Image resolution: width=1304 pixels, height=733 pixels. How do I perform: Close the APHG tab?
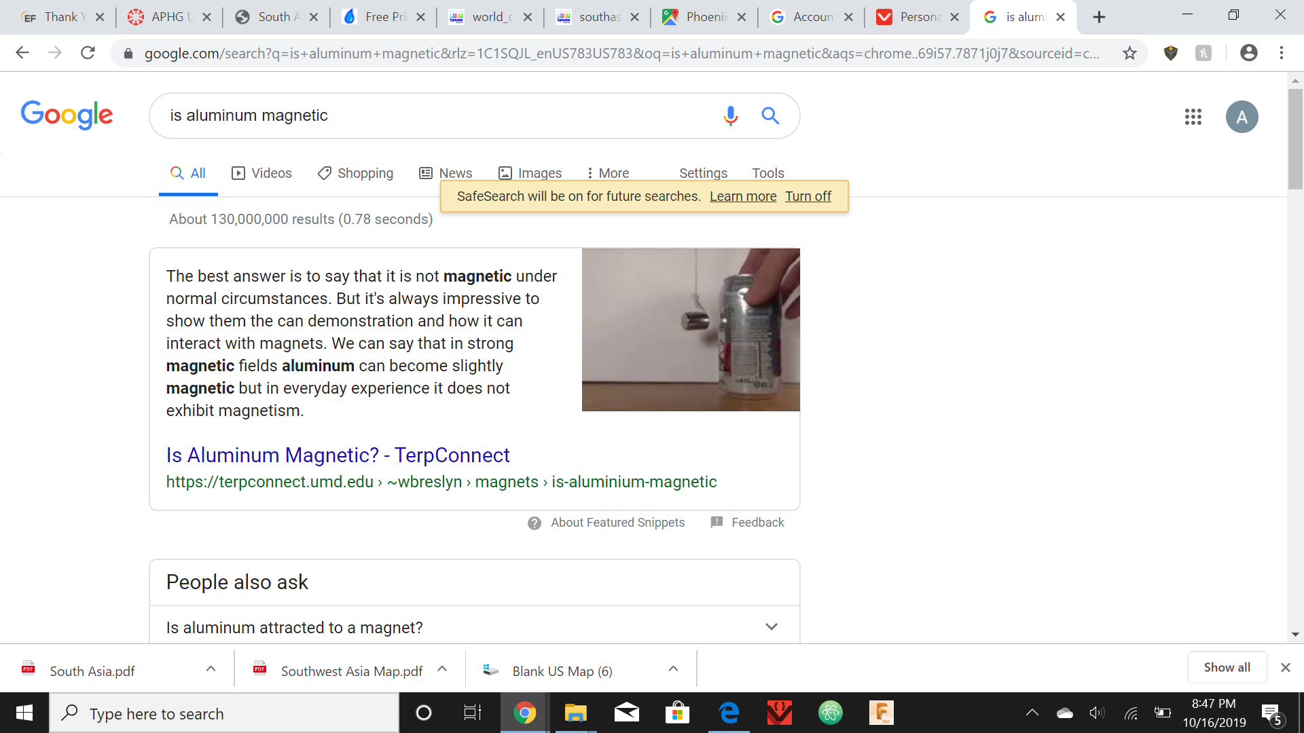[x=207, y=17]
